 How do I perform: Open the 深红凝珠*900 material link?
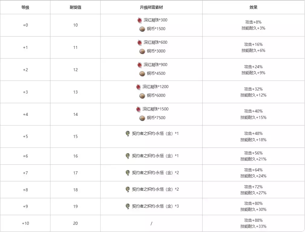point(155,65)
